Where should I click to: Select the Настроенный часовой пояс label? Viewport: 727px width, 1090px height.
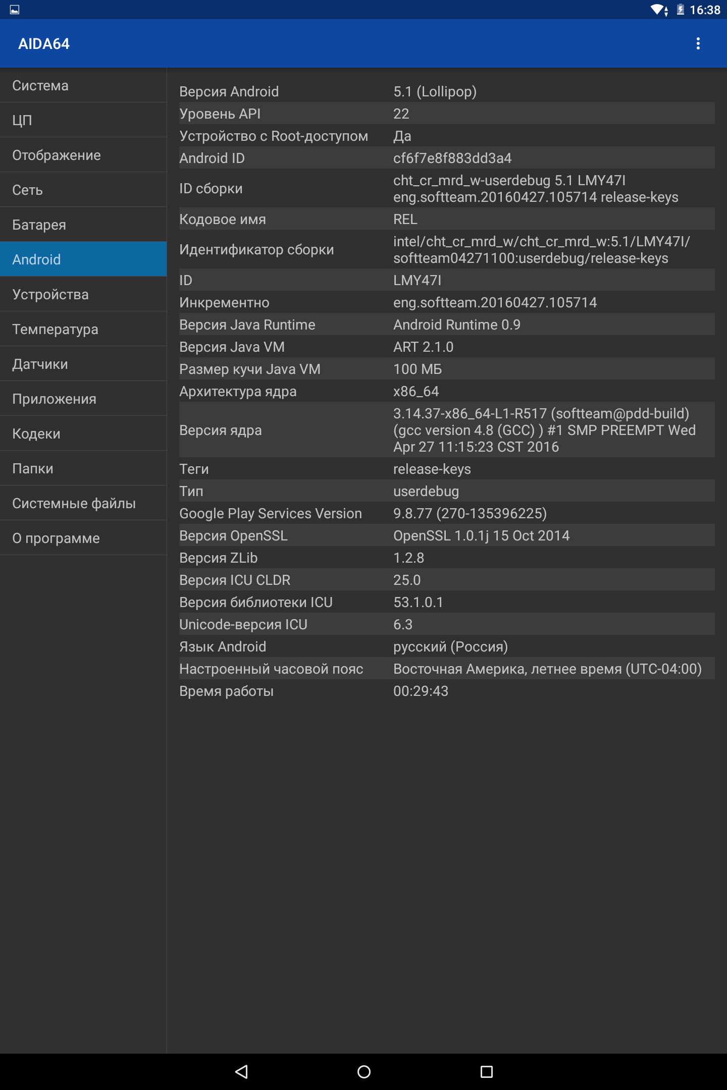271,669
